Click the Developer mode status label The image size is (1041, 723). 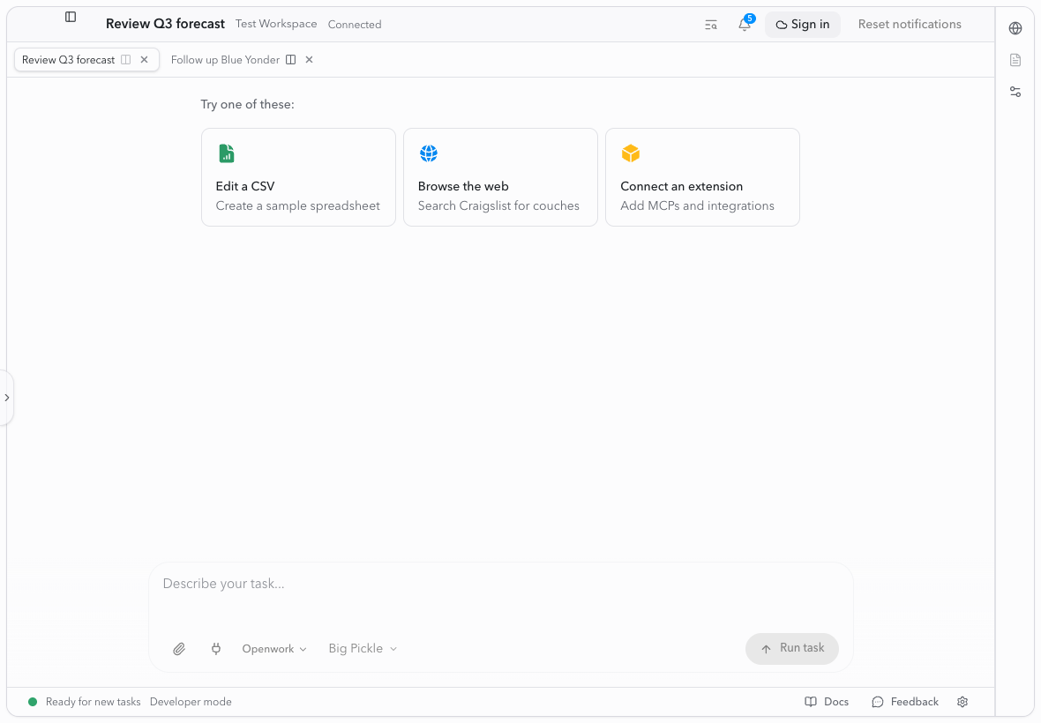click(191, 702)
